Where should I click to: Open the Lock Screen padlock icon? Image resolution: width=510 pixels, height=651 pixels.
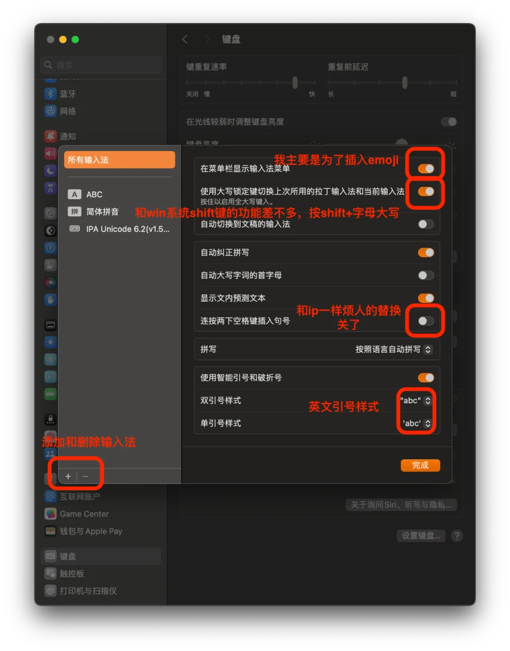click(51, 419)
